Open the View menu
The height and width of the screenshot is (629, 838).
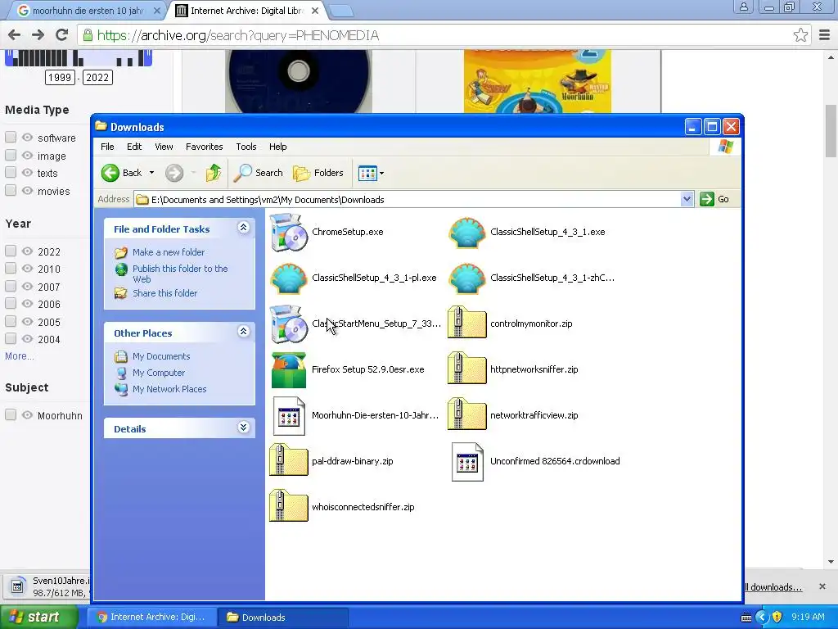point(164,147)
